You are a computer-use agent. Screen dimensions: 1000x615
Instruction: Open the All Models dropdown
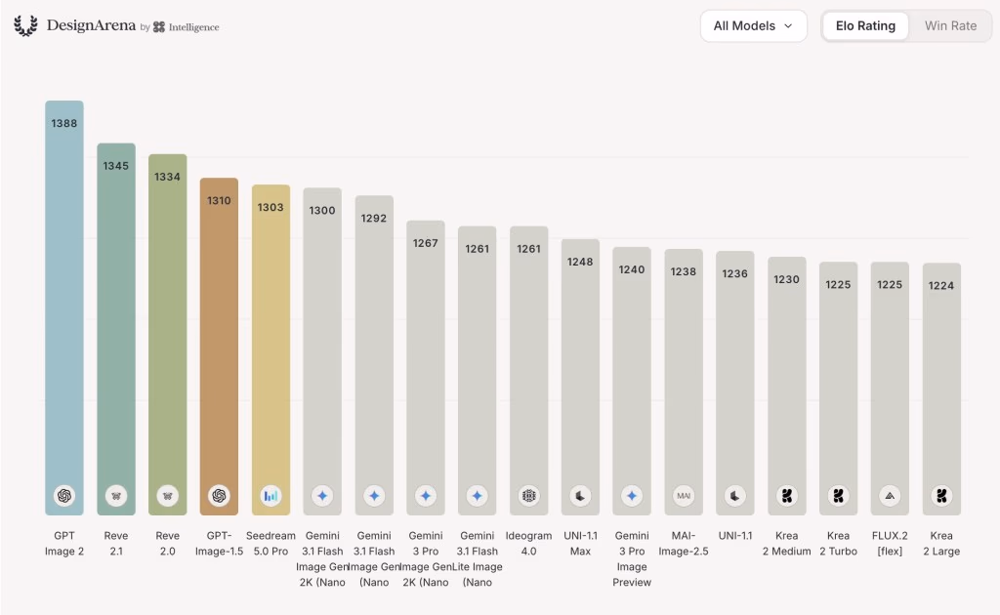[x=753, y=26]
